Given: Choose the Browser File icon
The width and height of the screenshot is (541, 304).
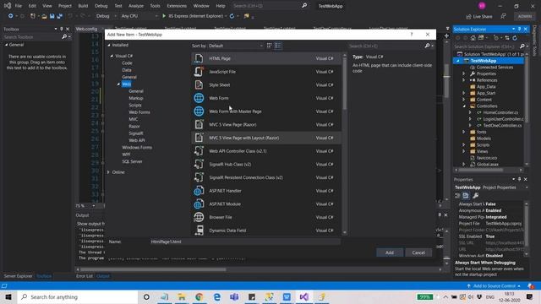Looking at the screenshot, I should [x=199, y=217].
